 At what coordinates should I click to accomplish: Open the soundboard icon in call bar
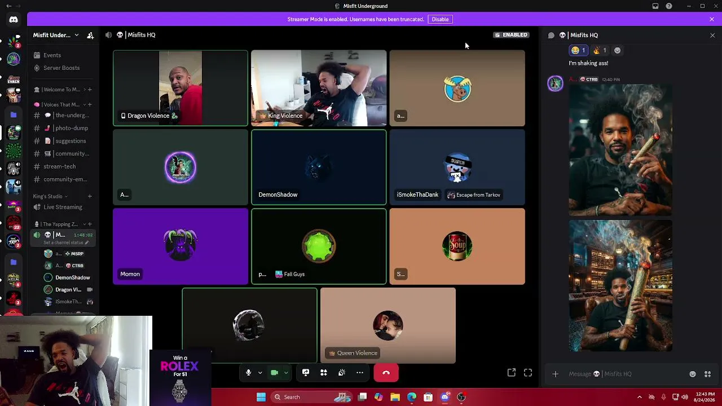pyautogui.click(x=342, y=373)
